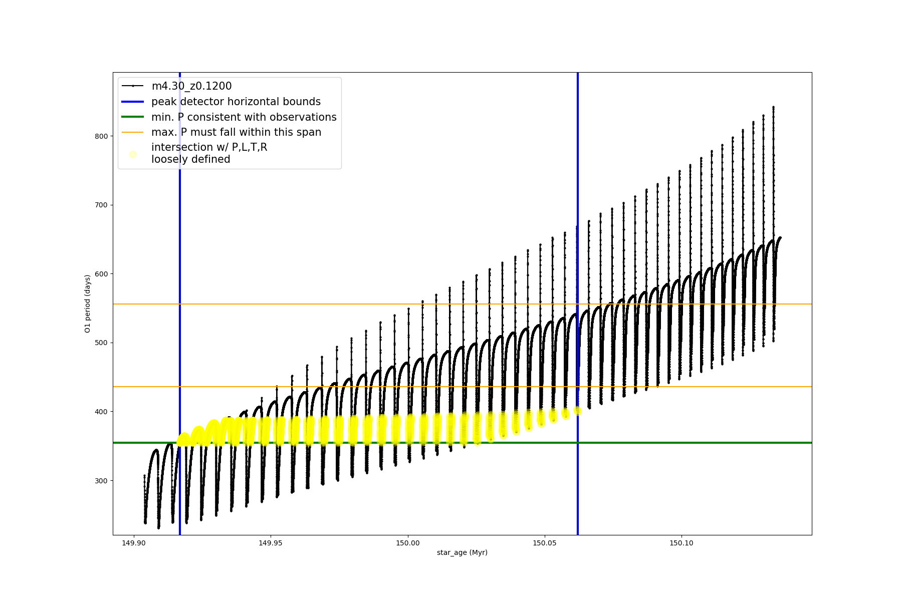
Task: Click the 149.90 tick label on x-axis
Action: [x=134, y=543]
